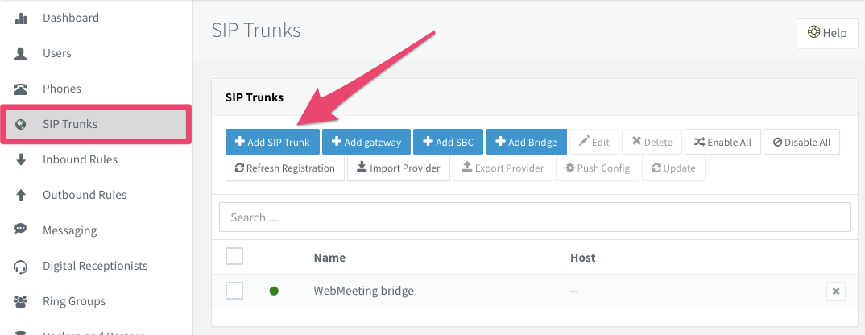
Task: Click Add gateway button
Action: pyautogui.click(x=366, y=142)
